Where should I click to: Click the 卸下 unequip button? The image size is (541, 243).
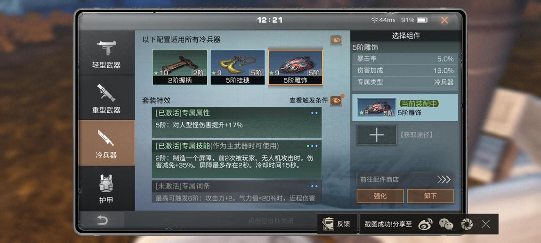pyautogui.click(x=430, y=196)
